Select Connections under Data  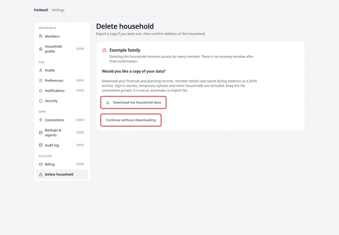[62, 120]
